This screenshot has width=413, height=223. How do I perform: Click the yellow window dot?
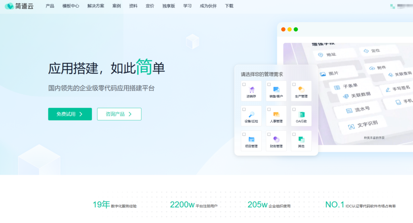(290, 29)
